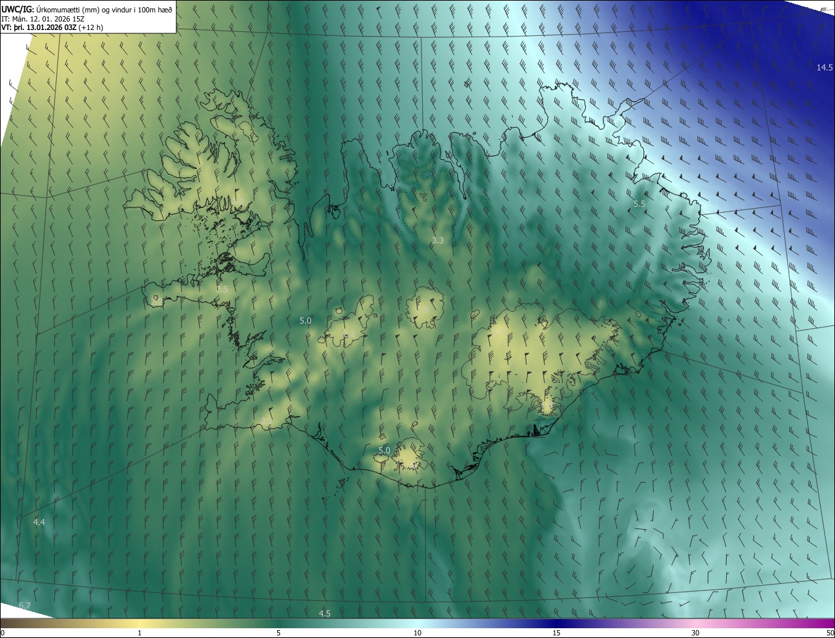Select the 'VT: þri. 13.01.2026 03Z (+12 h)' line
Screen dimensions: 835x638
click(x=52, y=27)
